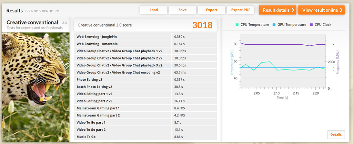Screen dimensions: 353x144
Task: Select Video Editing part 2 v2 row
Action: [122, 101]
